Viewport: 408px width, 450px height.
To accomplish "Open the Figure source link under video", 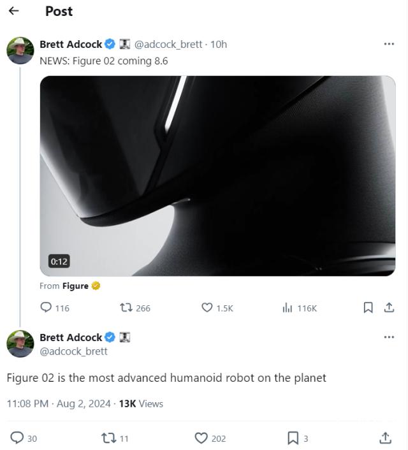I will point(75,286).
